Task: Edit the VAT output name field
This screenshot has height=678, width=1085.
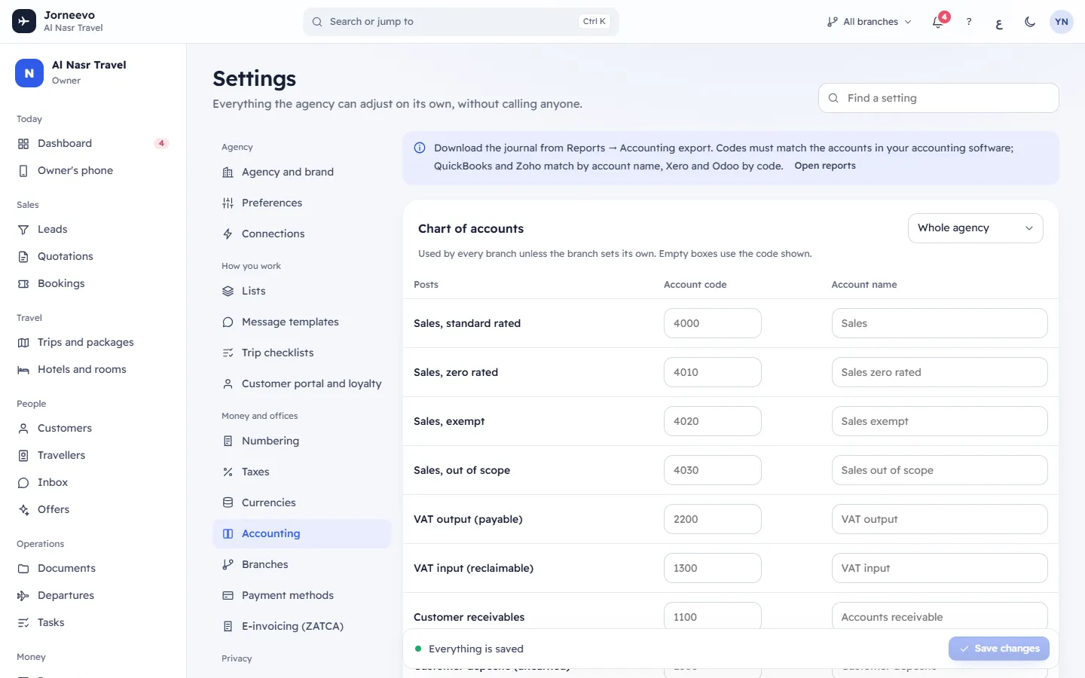Action: click(x=940, y=519)
